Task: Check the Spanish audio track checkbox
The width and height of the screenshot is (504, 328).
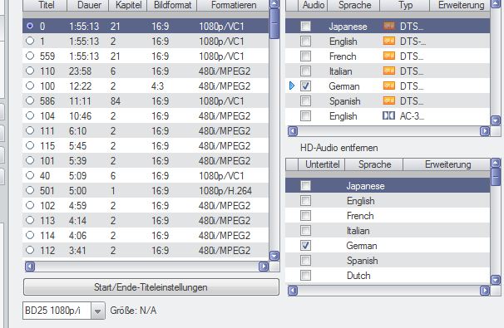Action: [305, 100]
